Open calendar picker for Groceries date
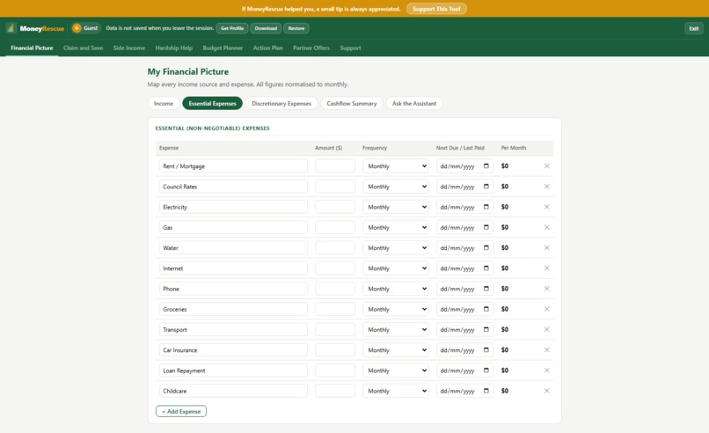709x433 pixels. pyautogui.click(x=486, y=309)
